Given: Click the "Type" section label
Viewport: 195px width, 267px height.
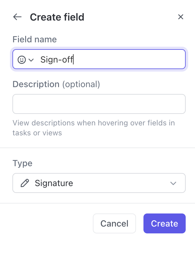Looking at the screenshot, I should [x=22, y=163].
